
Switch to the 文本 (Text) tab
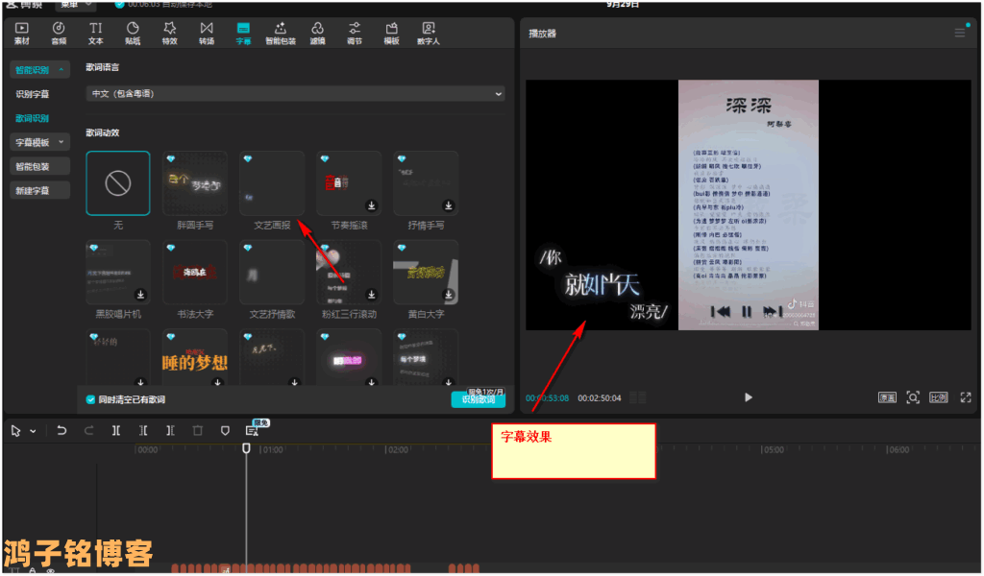[95, 33]
